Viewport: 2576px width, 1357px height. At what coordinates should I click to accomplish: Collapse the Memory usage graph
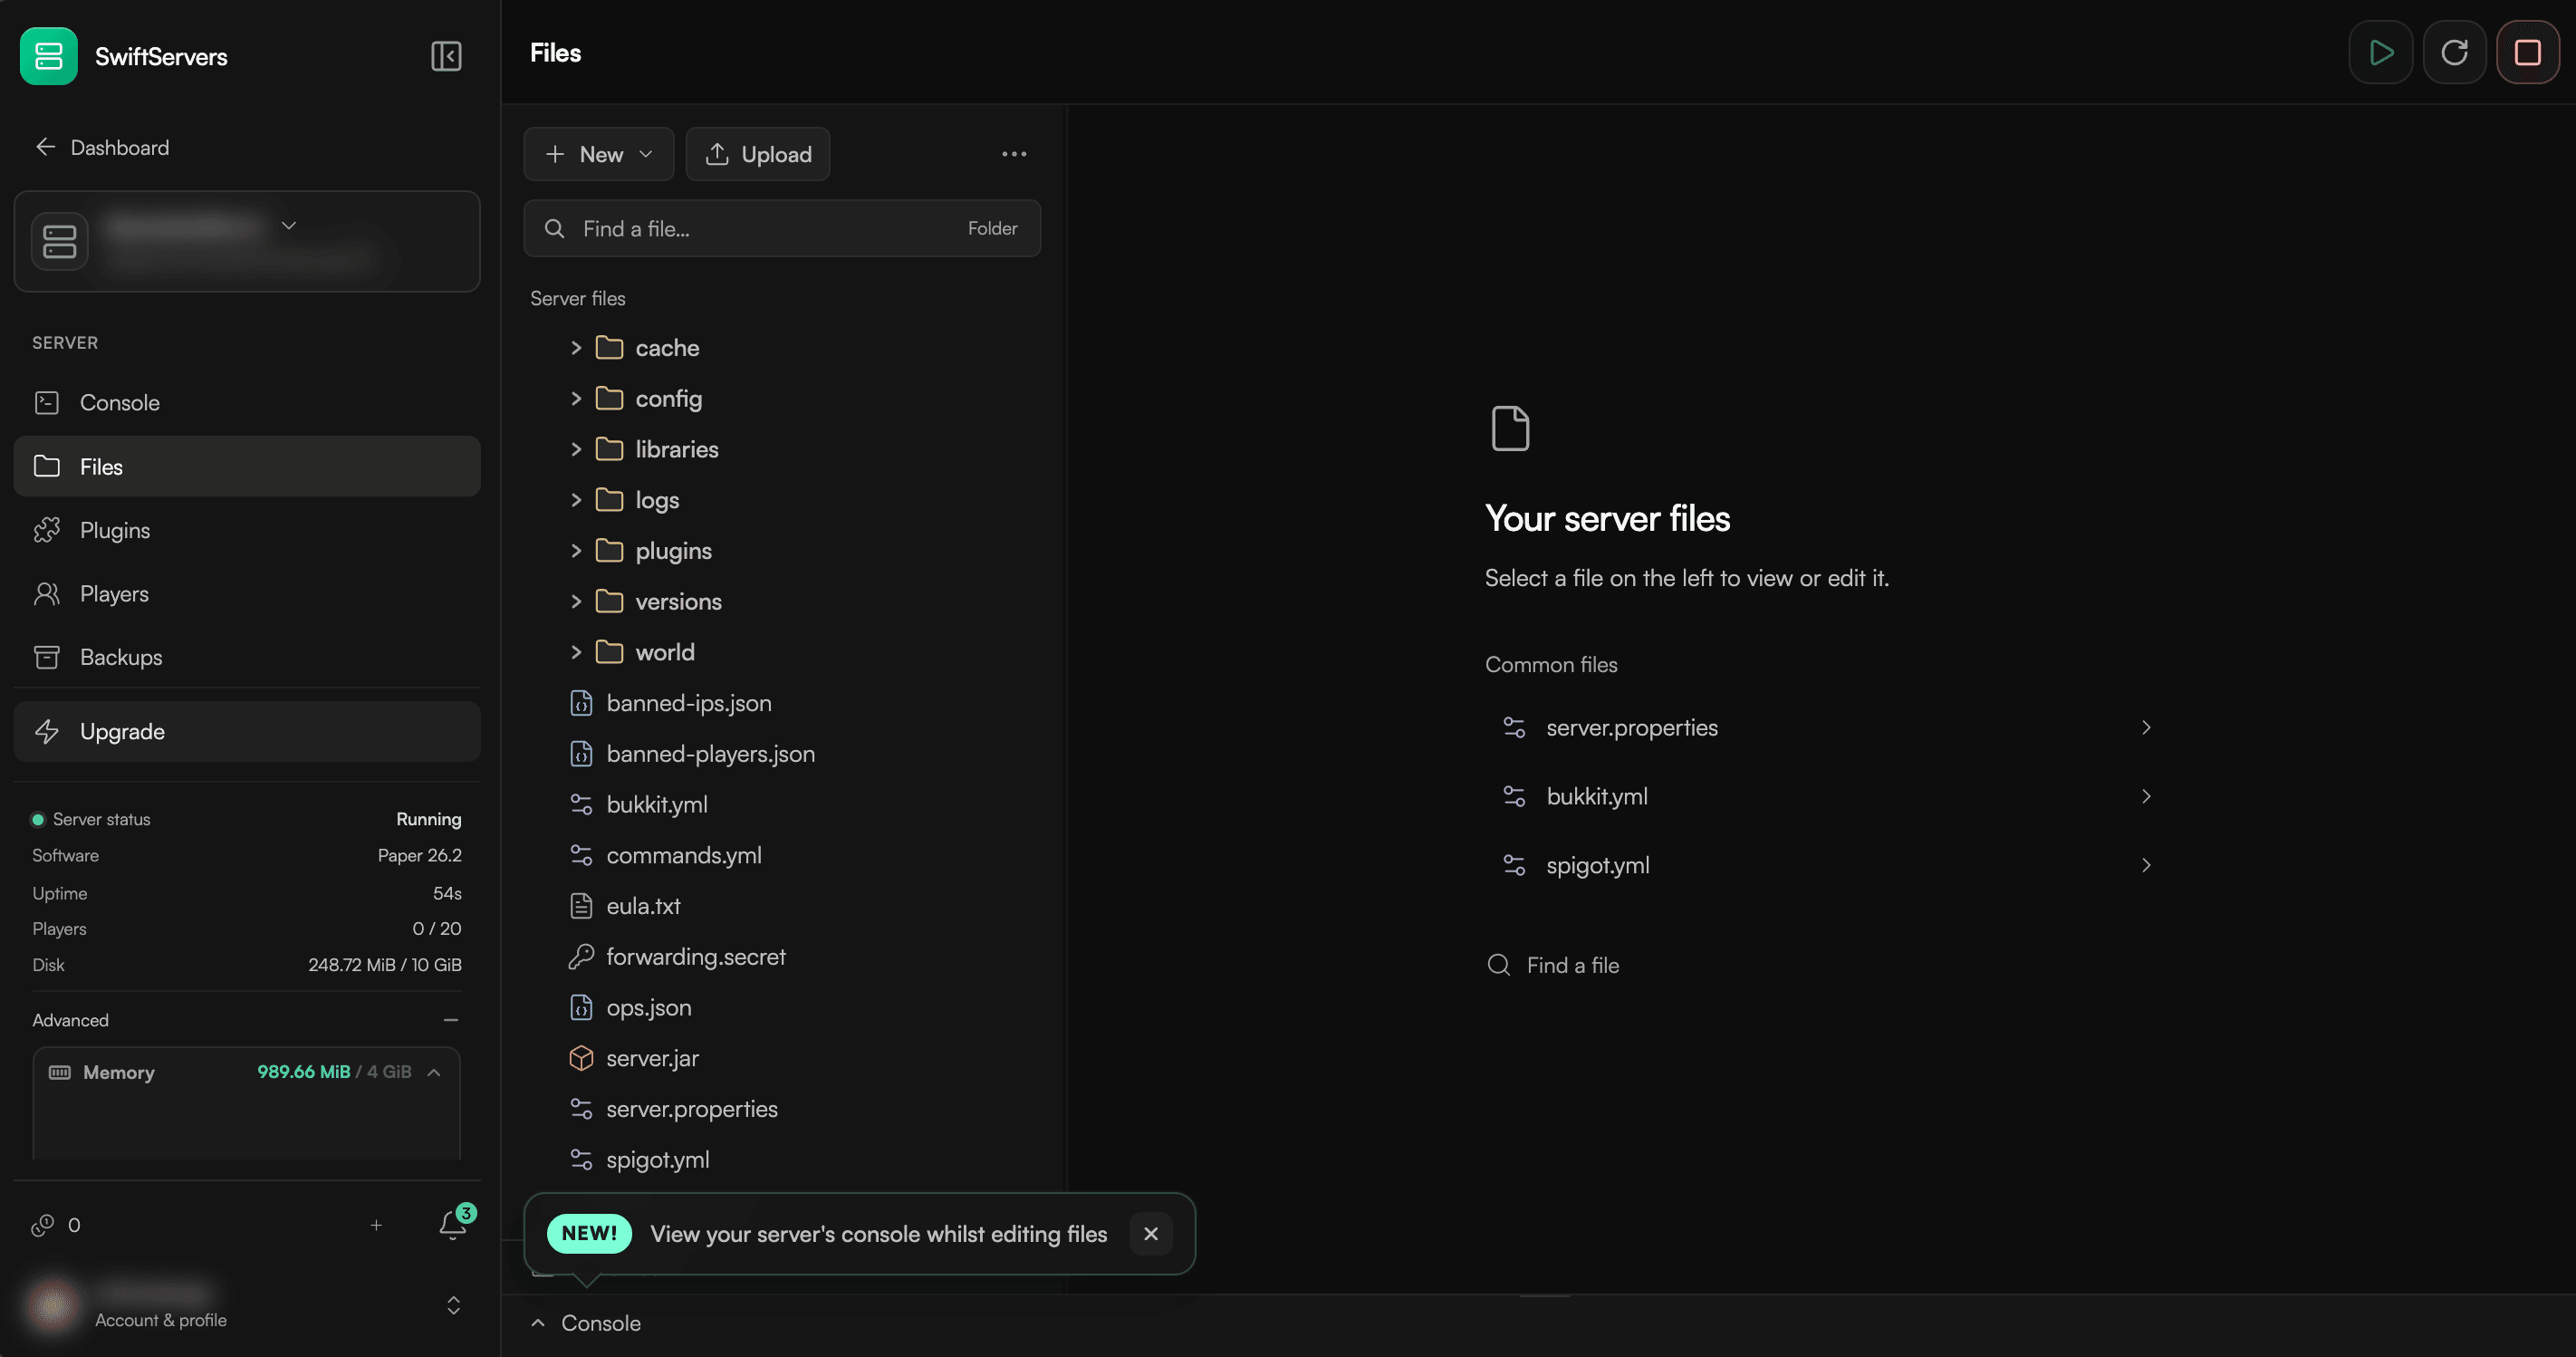pyautogui.click(x=434, y=1072)
